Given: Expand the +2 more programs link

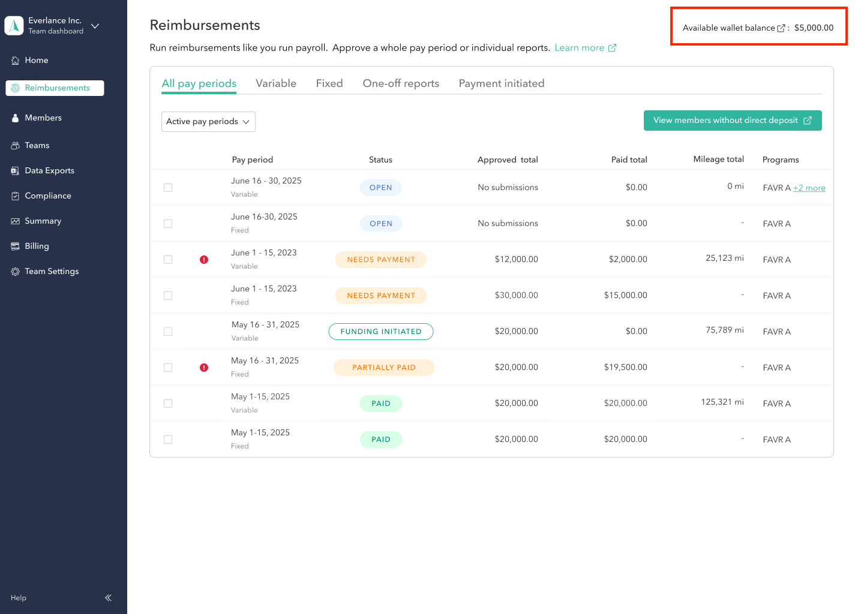Looking at the screenshot, I should tap(809, 188).
